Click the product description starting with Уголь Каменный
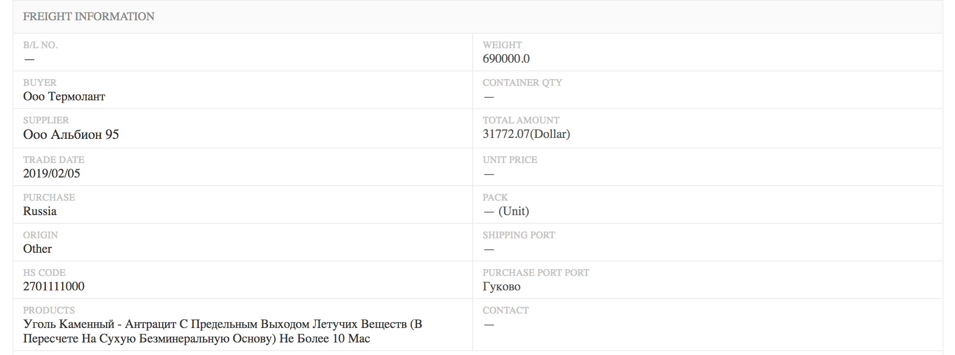 [x=223, y=331]
